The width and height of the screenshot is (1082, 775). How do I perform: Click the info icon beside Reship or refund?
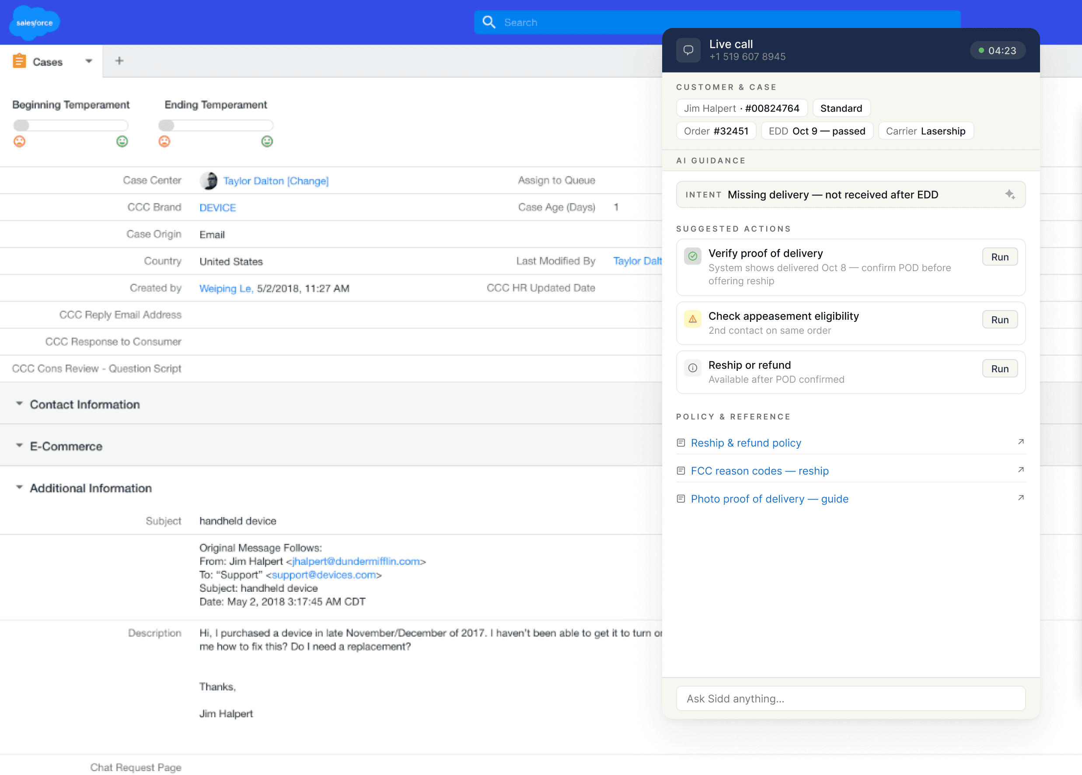(x=692, y=368)
